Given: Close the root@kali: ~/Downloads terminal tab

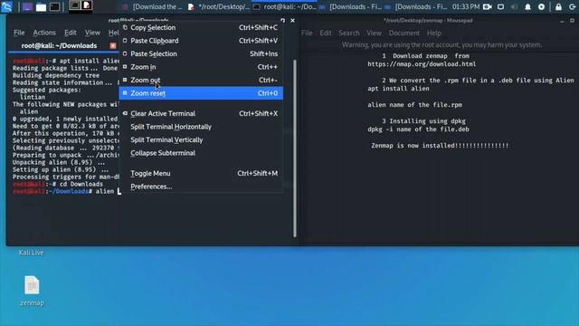Looking at the screenshot, I should (x=113, y=46).
